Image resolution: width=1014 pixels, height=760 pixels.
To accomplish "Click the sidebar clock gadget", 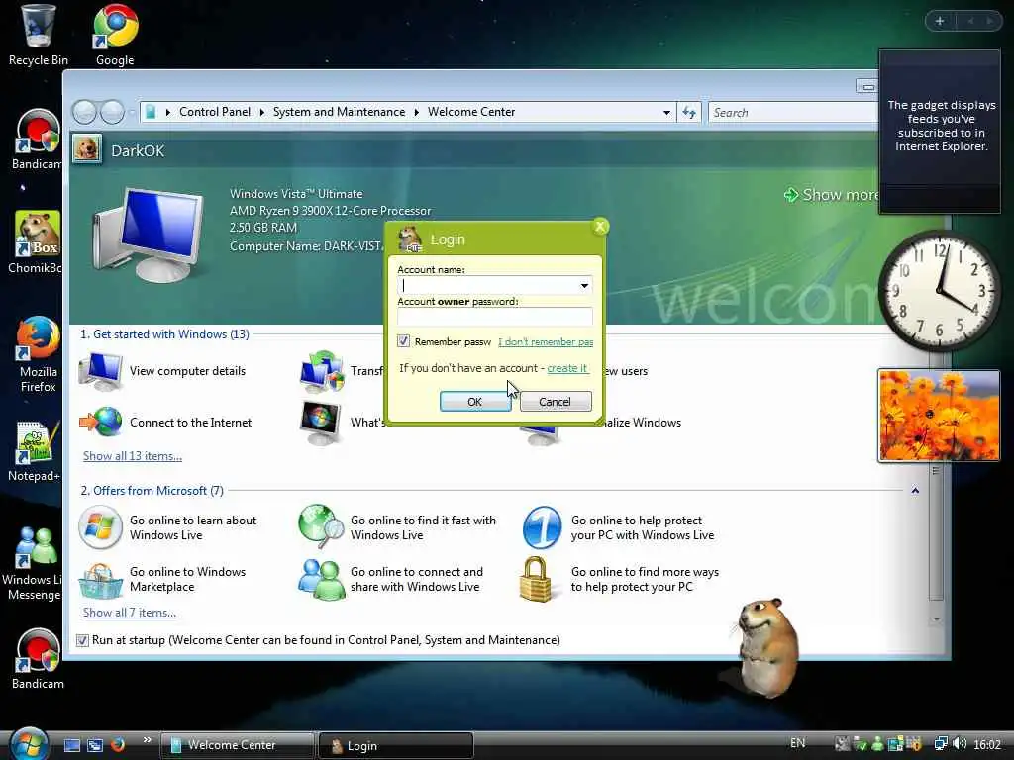I will (x=939, y=290).
